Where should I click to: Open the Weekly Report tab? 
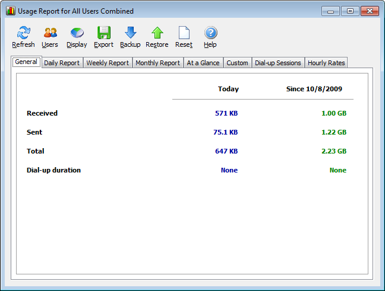pyautogui.click(x=108, y=63)
